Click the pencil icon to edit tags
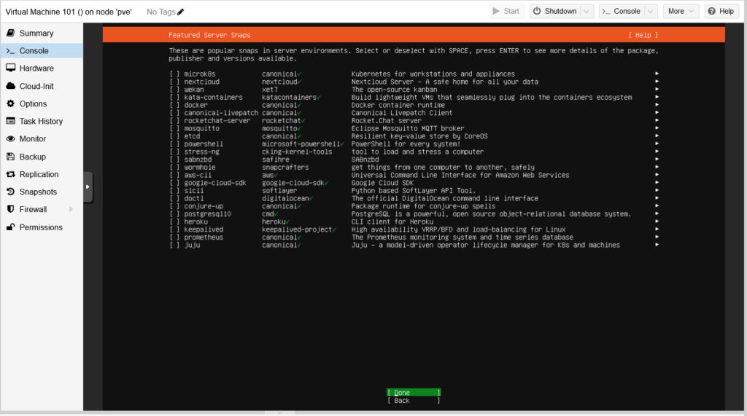 tap(181, 12)
